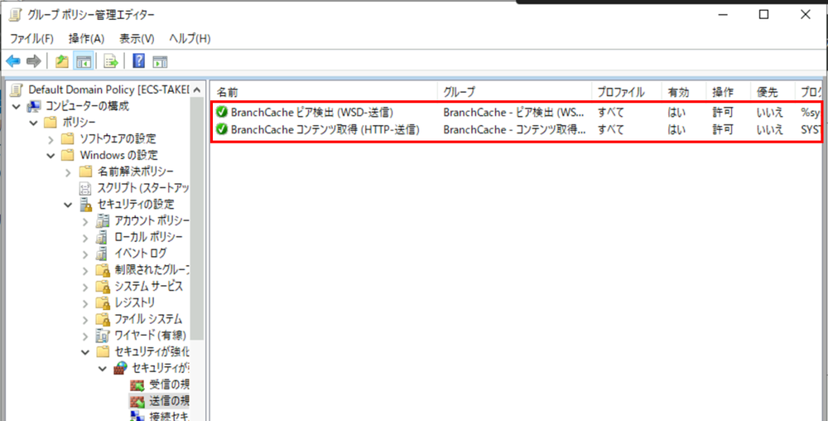Click group cell BranchCache - コンテンツ取得...

pos(514,129)
